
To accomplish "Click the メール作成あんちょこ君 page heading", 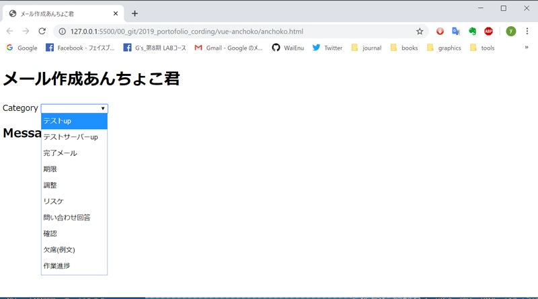I will click(91, 79).
